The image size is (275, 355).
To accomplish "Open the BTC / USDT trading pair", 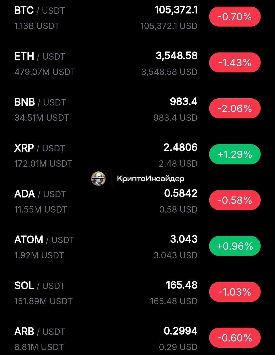I will point(40,11).
